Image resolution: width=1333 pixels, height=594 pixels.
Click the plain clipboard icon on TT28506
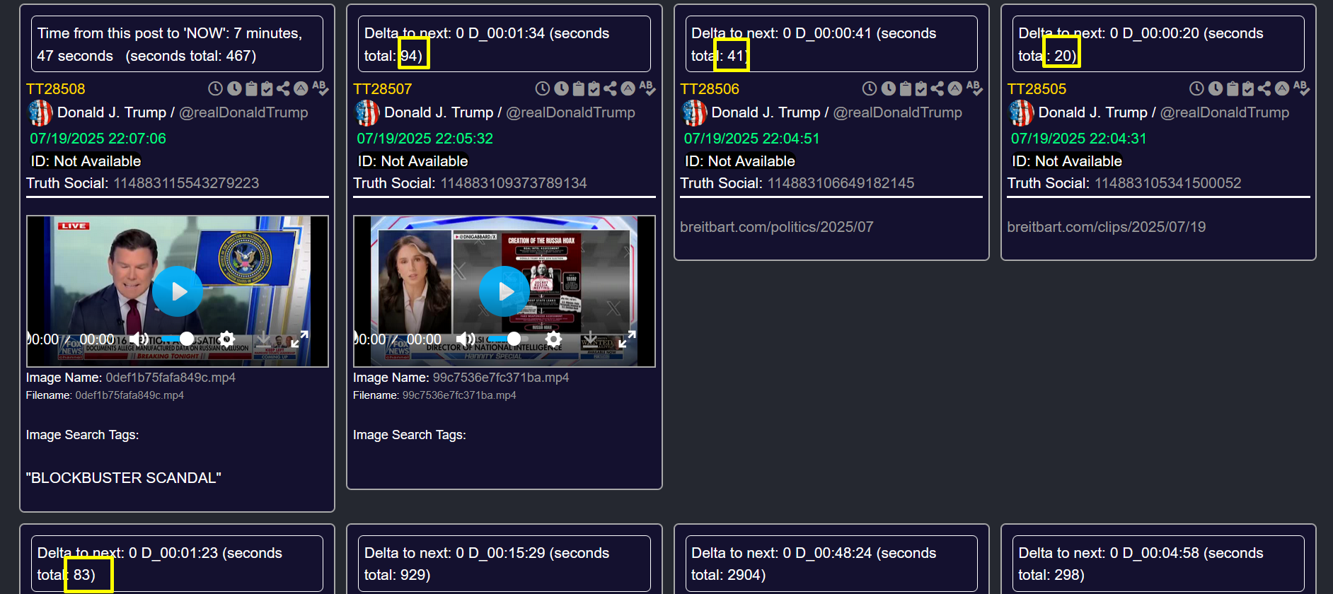point(906,88)
